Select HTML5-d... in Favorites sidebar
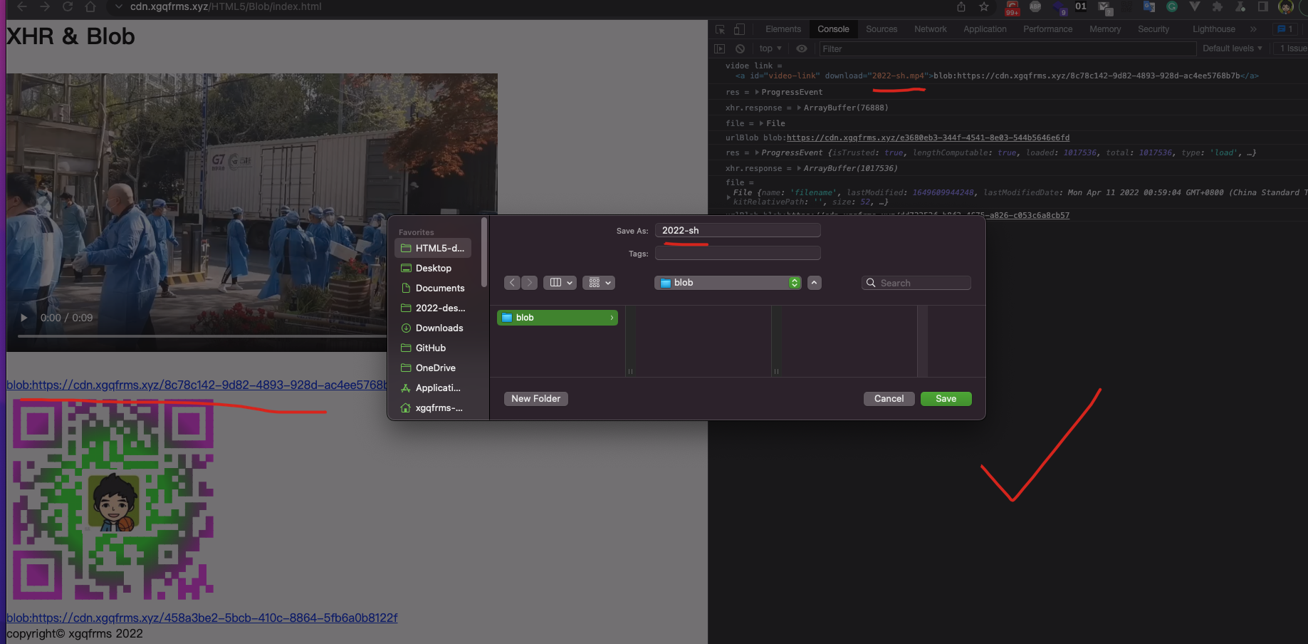 click(433, 248)
